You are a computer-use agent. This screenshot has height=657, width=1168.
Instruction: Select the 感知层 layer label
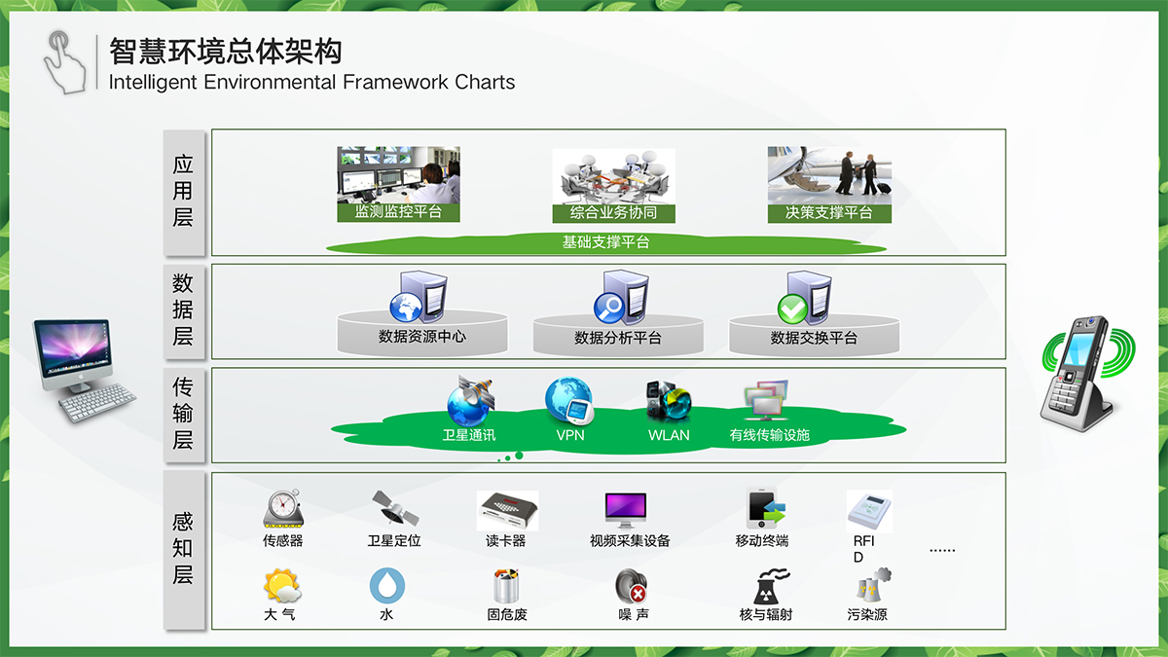pyautogui.click(x=184, y=549)
